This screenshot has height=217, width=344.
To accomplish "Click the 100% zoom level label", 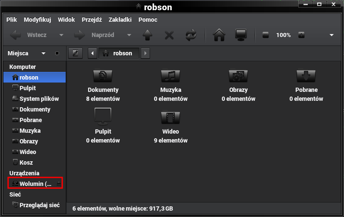I will click(283, 35).
